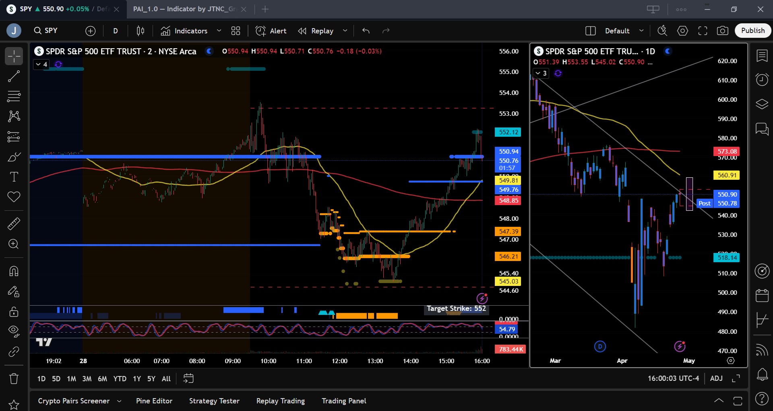Hide all drawings with eye icon
The image size is (773, 411).
click(14, 331)
